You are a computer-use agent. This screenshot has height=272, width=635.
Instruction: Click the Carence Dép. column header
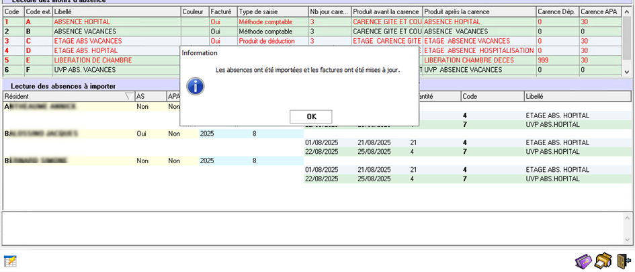tap(558, 12)
